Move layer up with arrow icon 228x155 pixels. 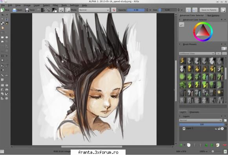(x=201, y=145)
